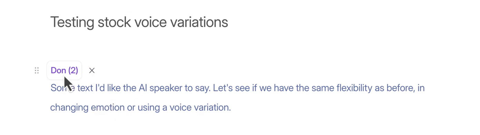Click the six-dot drag handle icon
Image resolution: width=480 pixels, height=135 pixels.
[x=37, y=71]
